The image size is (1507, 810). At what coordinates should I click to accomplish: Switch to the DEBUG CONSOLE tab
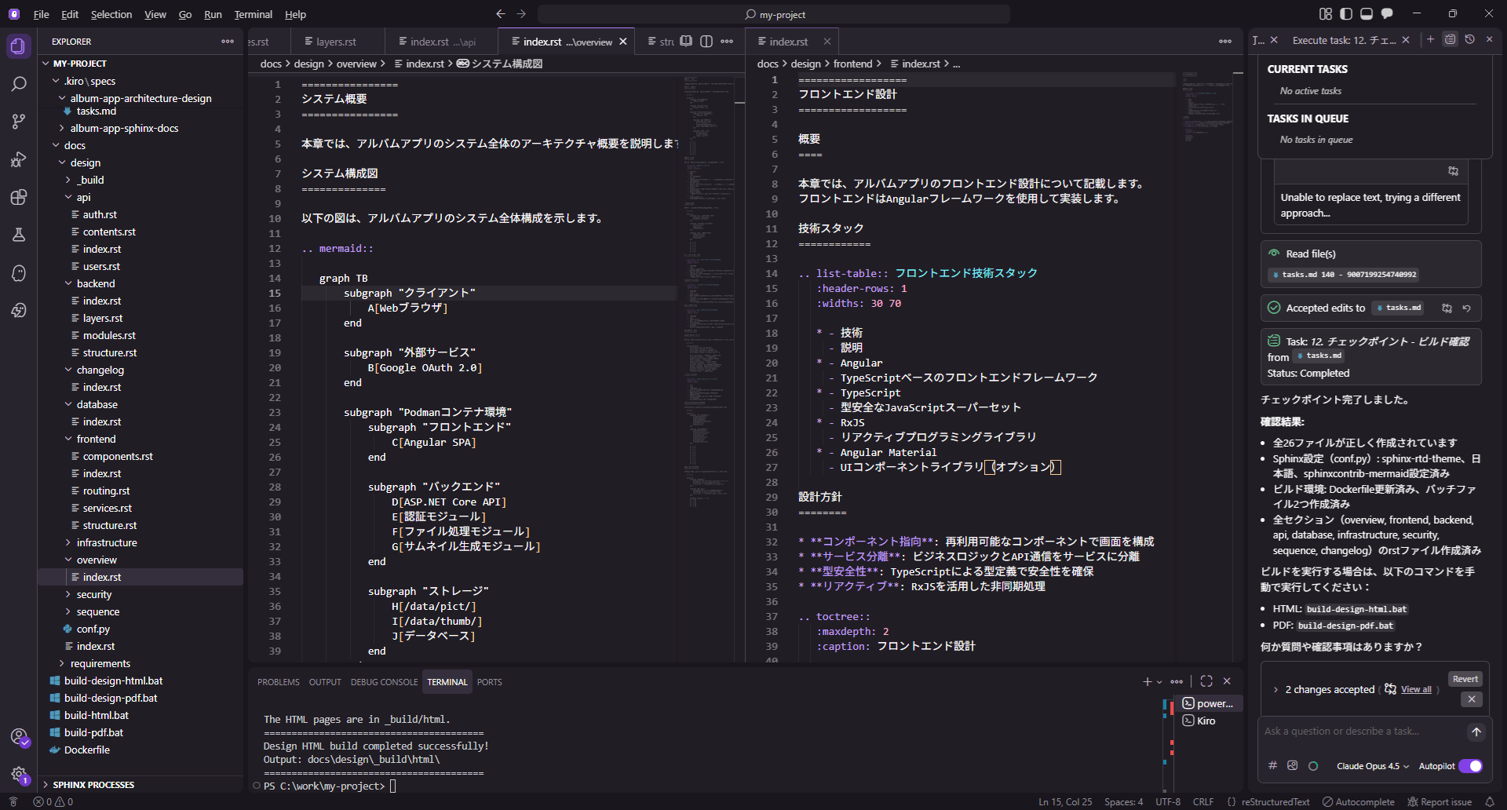coord(384,682)
